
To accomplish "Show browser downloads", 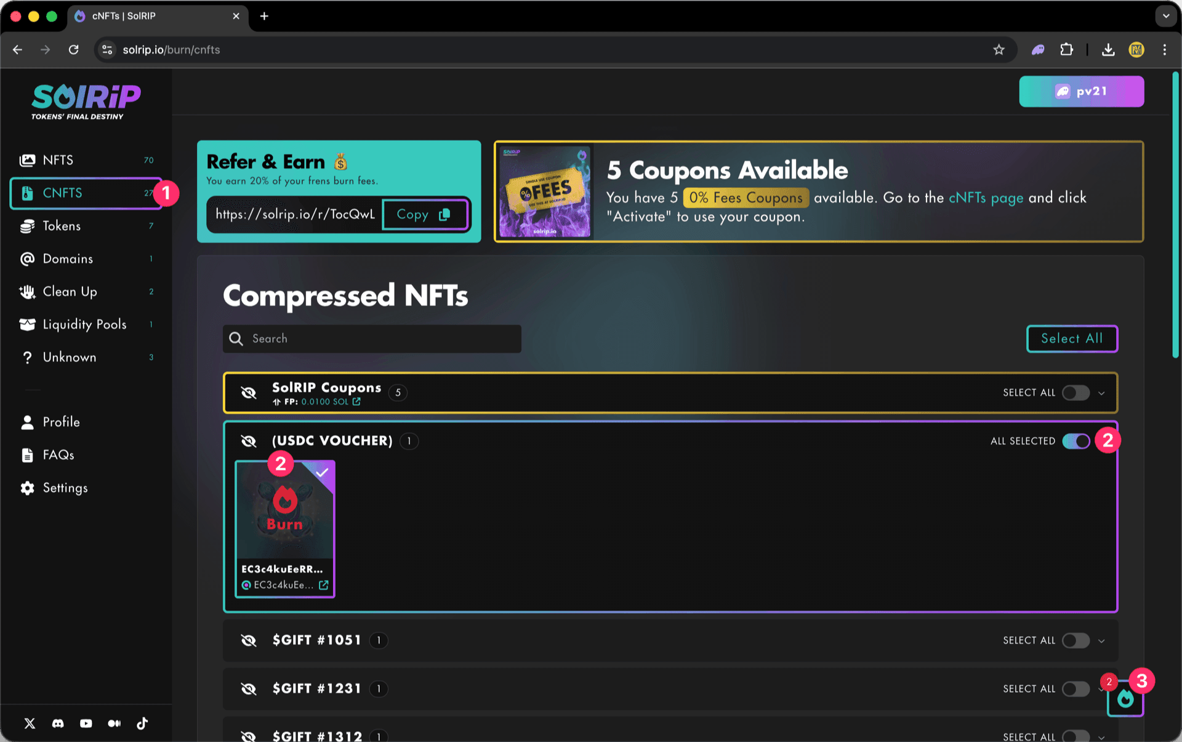I will [x=1108, y=50].
